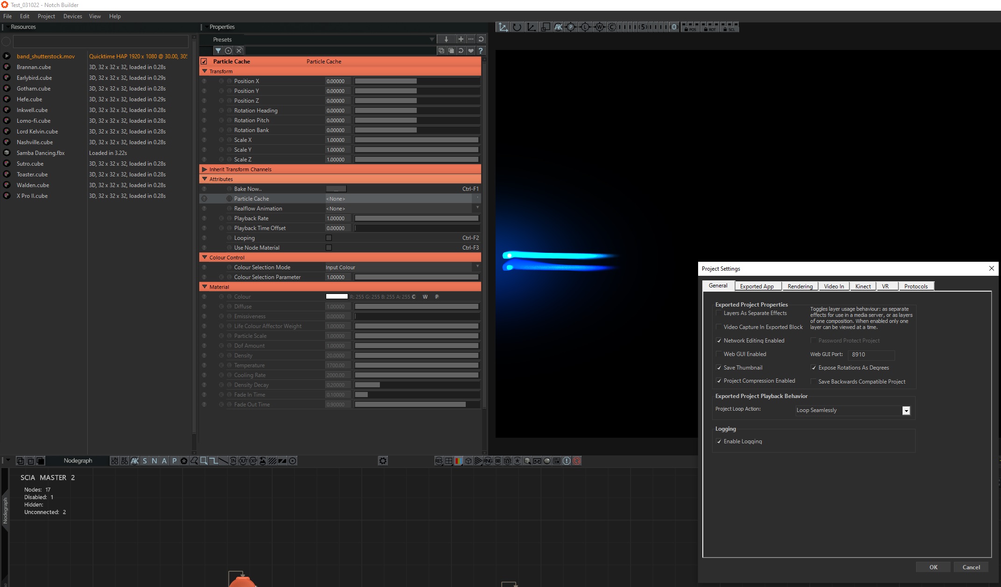
Task: Enable the Looping checkbox
Action: (329, 238)
